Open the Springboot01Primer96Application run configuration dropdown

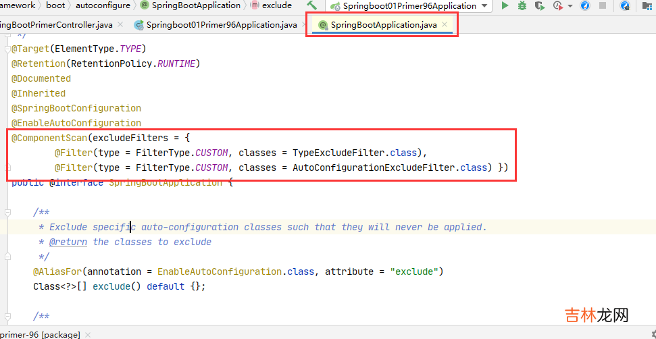pyautogui.click(x=411, y=5)
